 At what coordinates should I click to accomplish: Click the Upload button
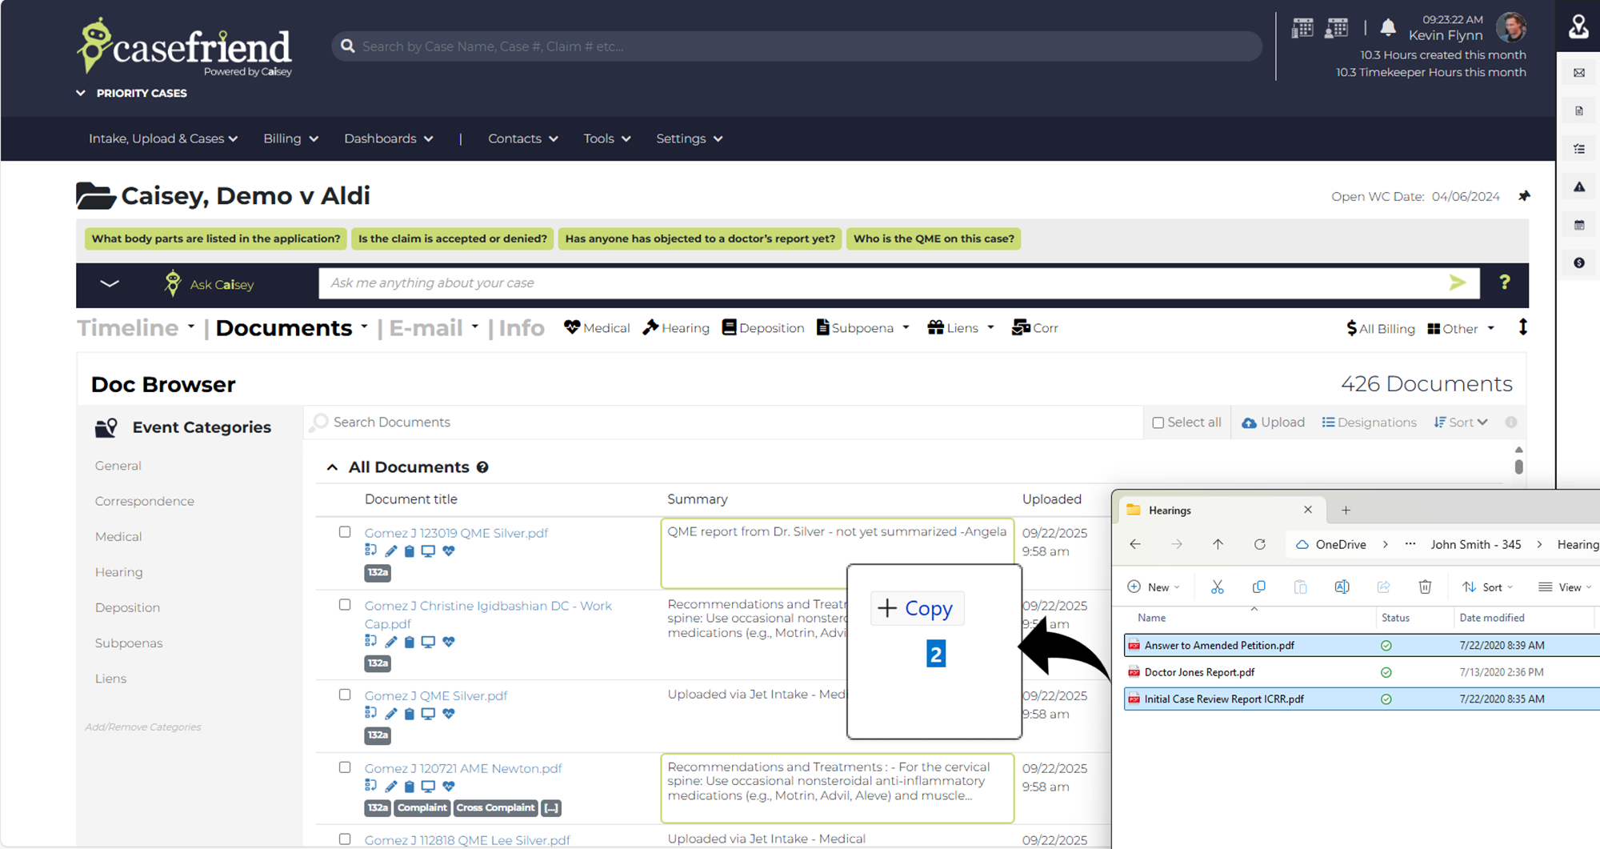[1273, 422]
